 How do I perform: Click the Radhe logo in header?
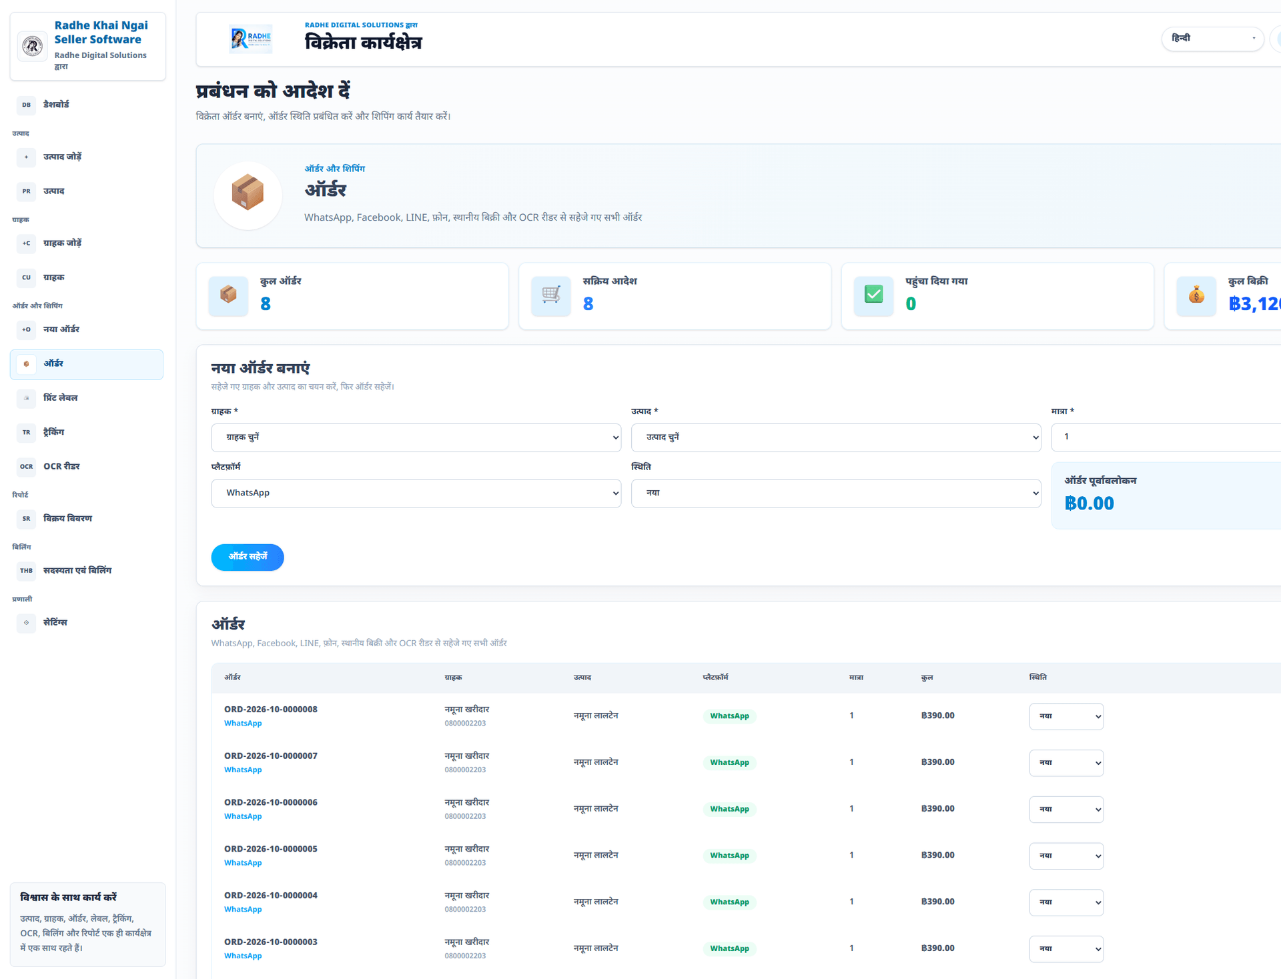(x=250, y=39)
